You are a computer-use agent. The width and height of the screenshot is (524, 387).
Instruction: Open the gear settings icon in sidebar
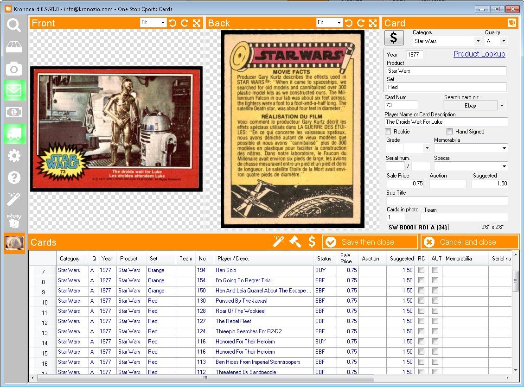point(14,156)
